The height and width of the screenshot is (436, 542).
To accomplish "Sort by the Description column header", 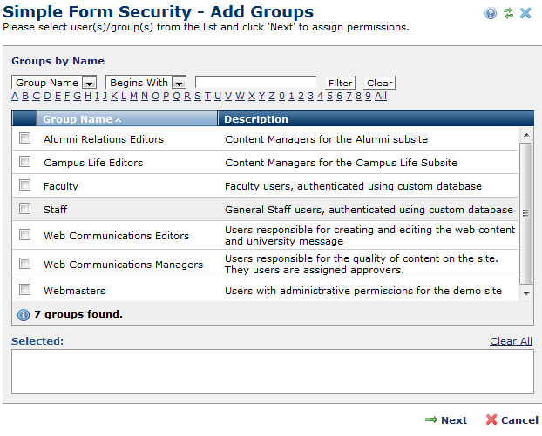I will tap(256, 119).
